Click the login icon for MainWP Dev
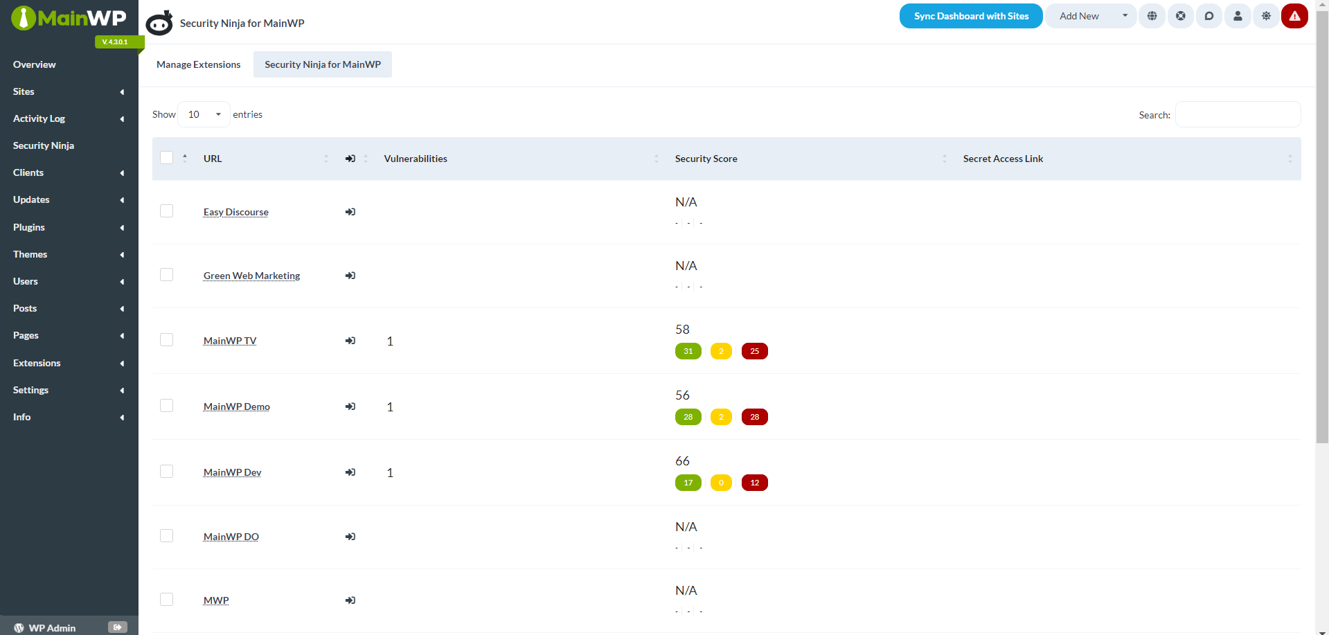The image size is (1329, 635). [x=350, y=472]
